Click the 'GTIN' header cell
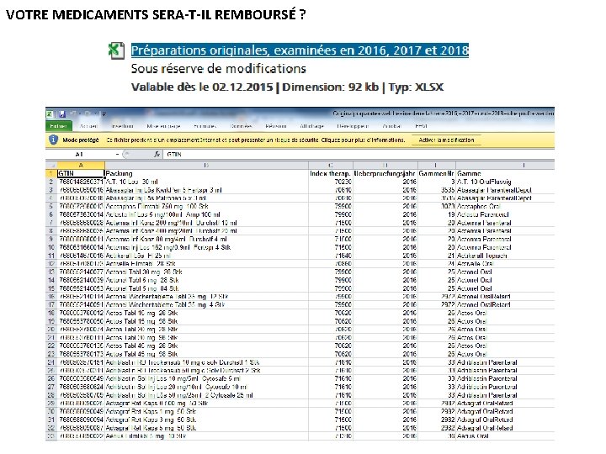 (81, 173)
